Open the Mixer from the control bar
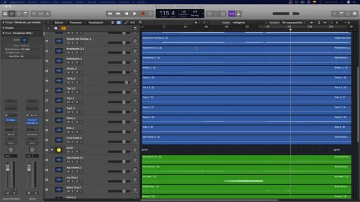The height and width of the screenshot is (202, 360). 40,13
